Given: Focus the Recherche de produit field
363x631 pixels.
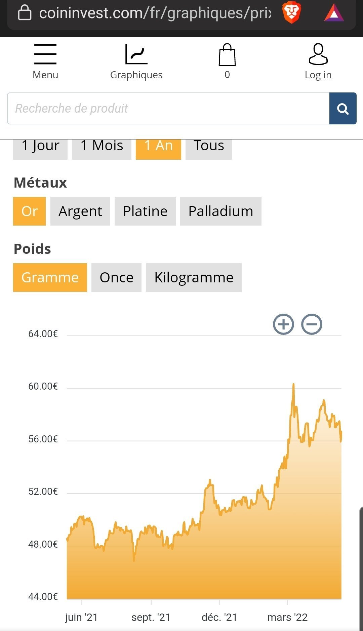Looking at the screenshot, I should (x=168, y=108).
